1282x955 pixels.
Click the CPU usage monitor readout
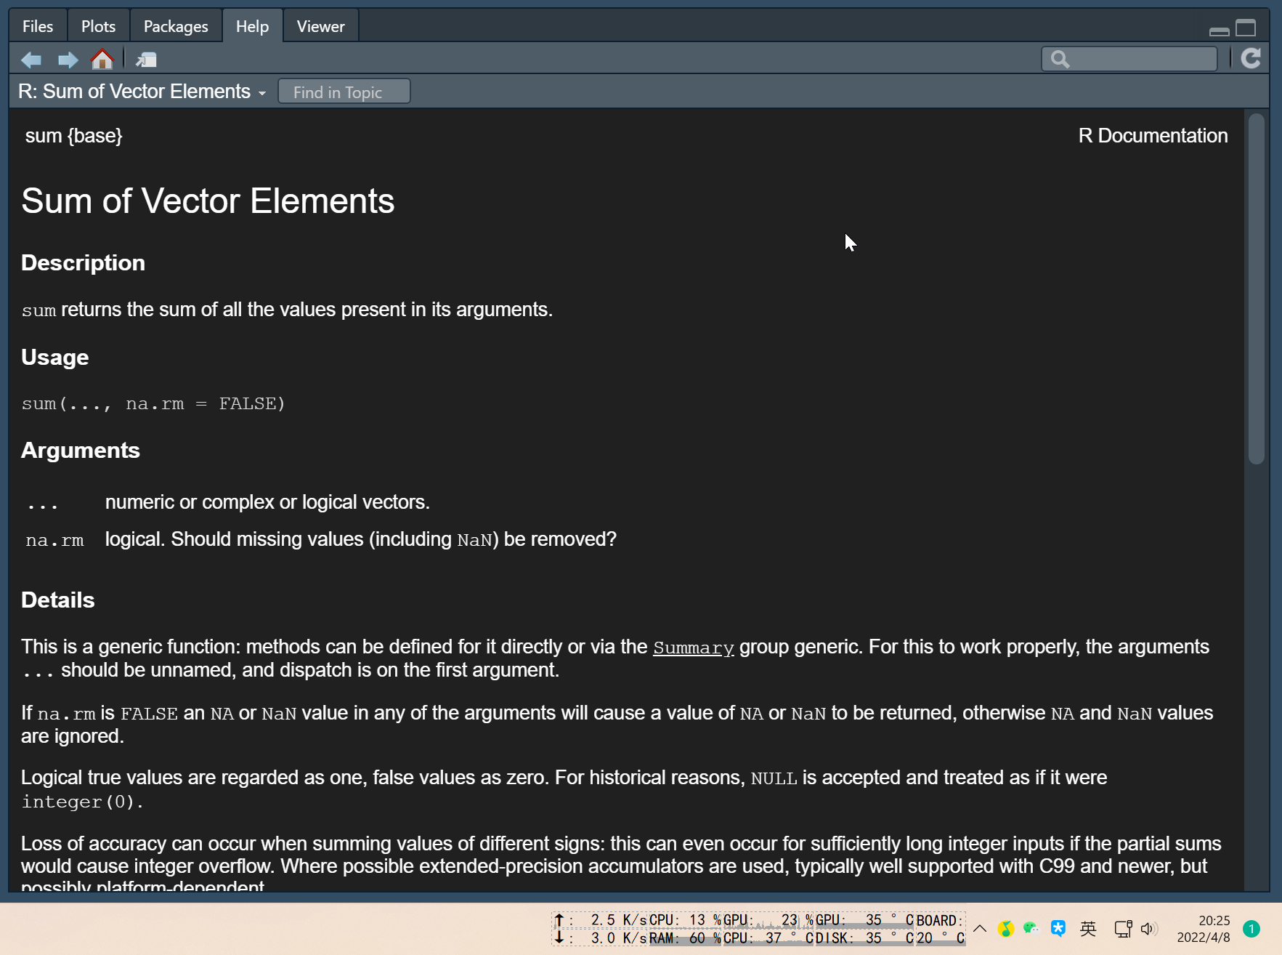click(x=685, y=920)
